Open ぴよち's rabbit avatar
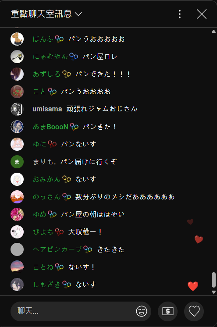Viewport: 217px width, 327px height. 17,232
